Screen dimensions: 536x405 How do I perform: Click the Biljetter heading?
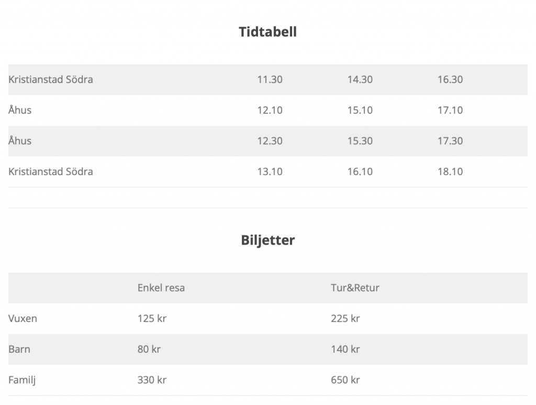(x=267, y=240)
